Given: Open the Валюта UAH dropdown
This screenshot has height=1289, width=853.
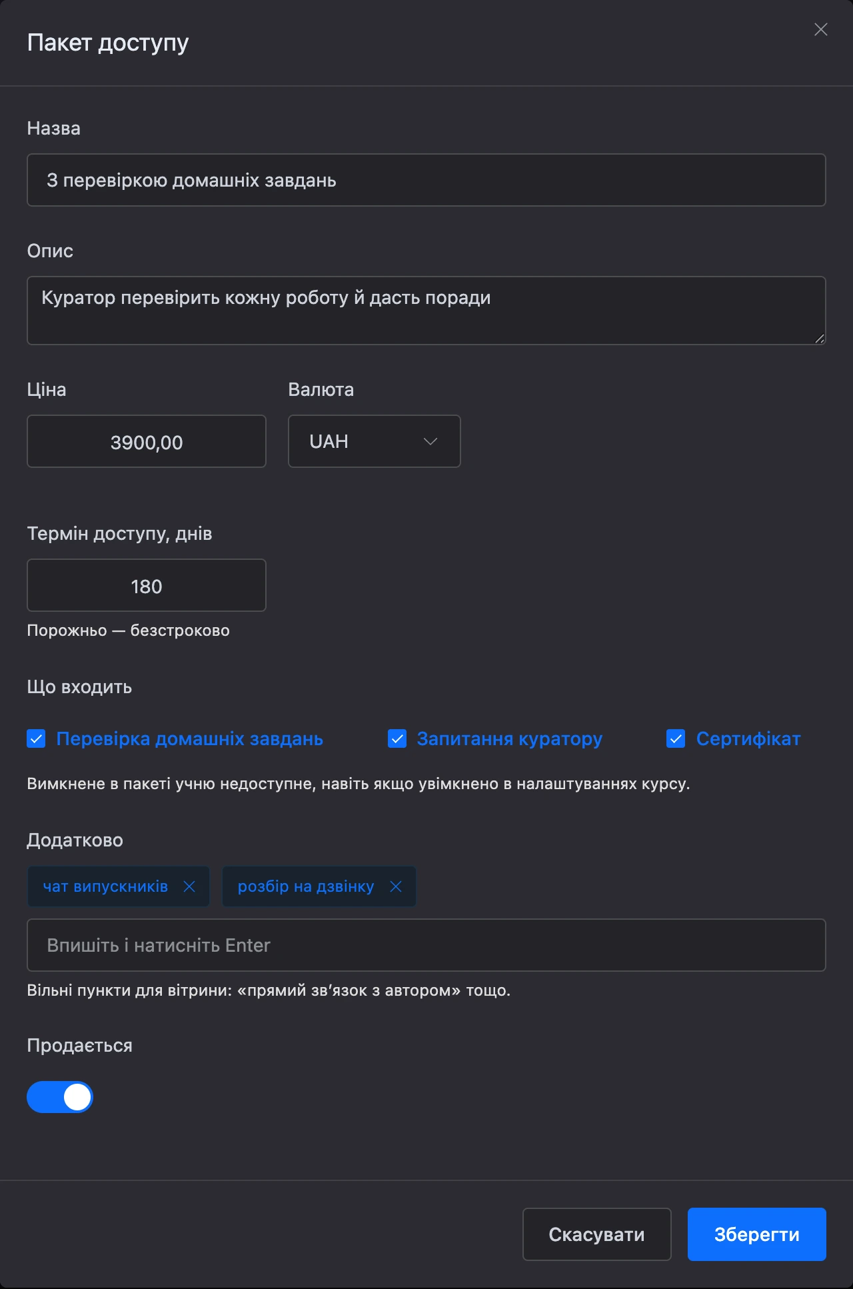Looking at the screenshot, I should tap(375, 441).
